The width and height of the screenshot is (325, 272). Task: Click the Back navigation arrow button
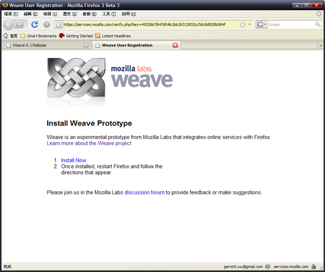point(9,25)
